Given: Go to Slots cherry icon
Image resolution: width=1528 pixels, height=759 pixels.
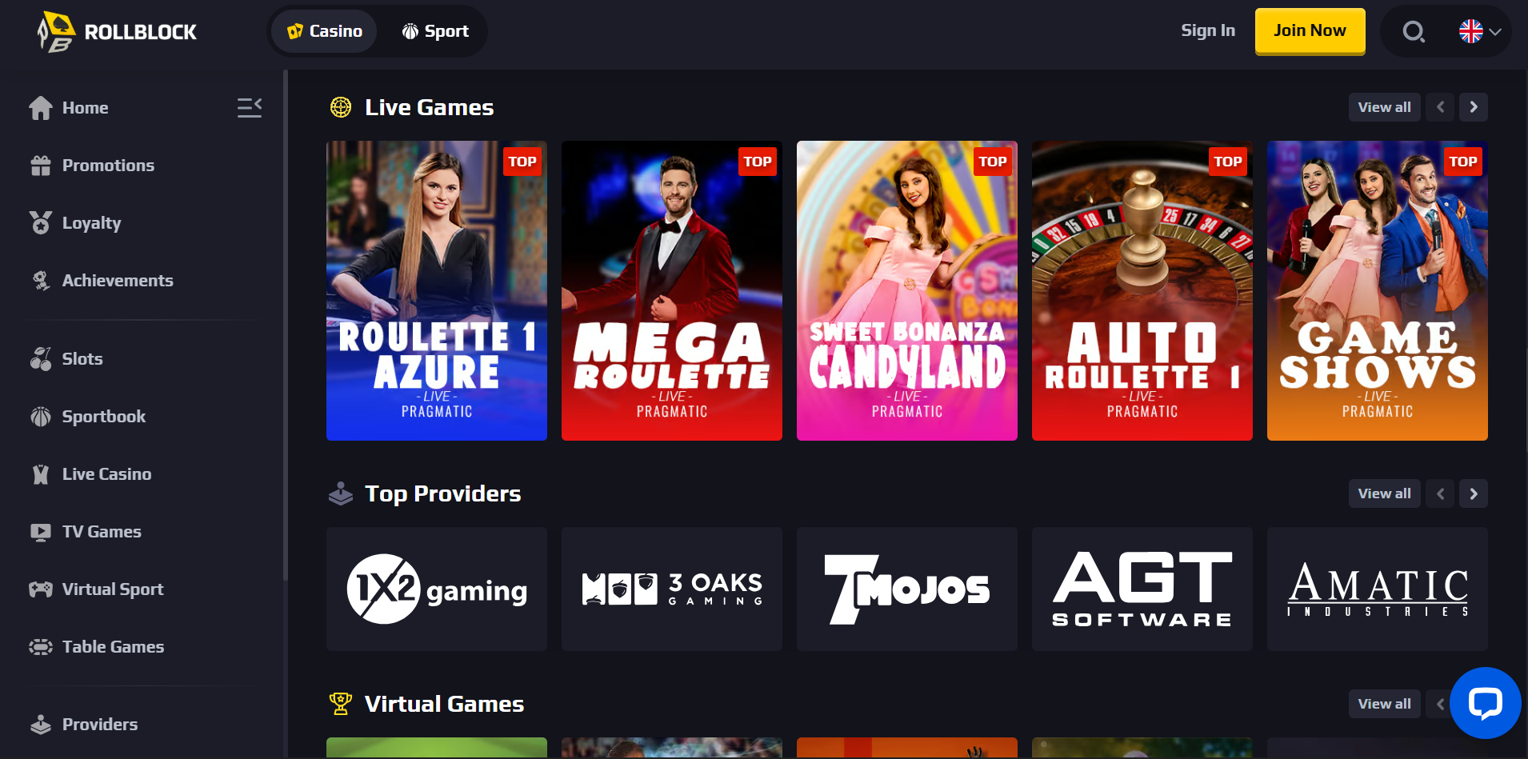Looking at the screenshot, I should pos(41,359).
